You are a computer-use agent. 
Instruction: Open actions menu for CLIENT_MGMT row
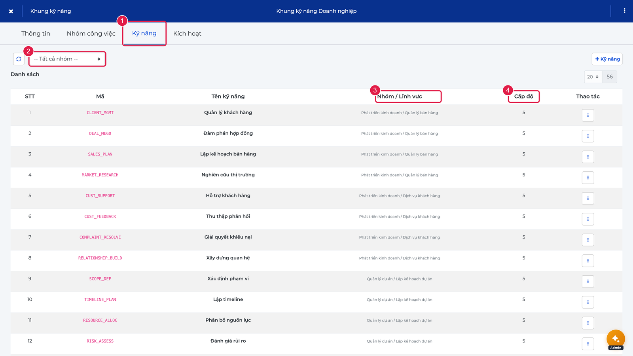coord(588,116)
